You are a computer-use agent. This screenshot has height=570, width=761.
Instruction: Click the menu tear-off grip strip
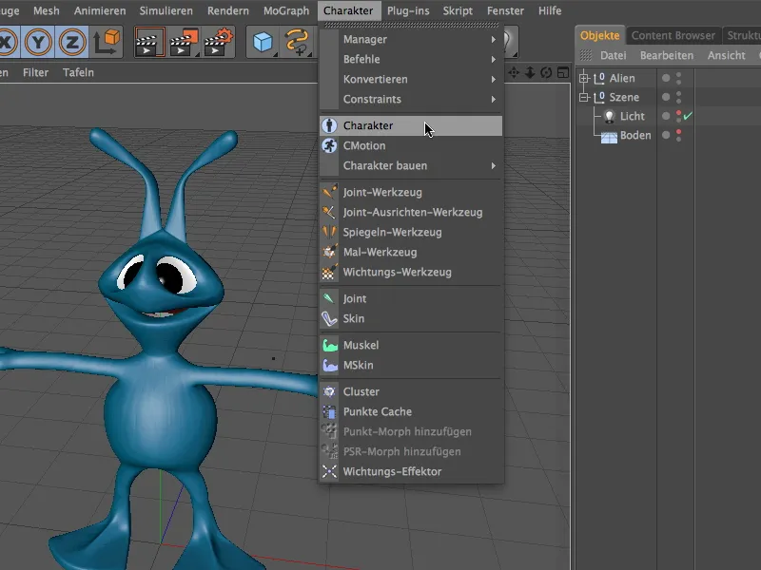tap(411, 25)
